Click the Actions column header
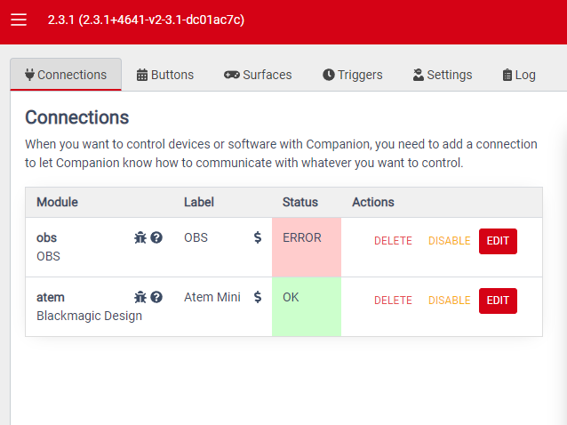Screen dimensions: 567x425 [x=373, y=202]
